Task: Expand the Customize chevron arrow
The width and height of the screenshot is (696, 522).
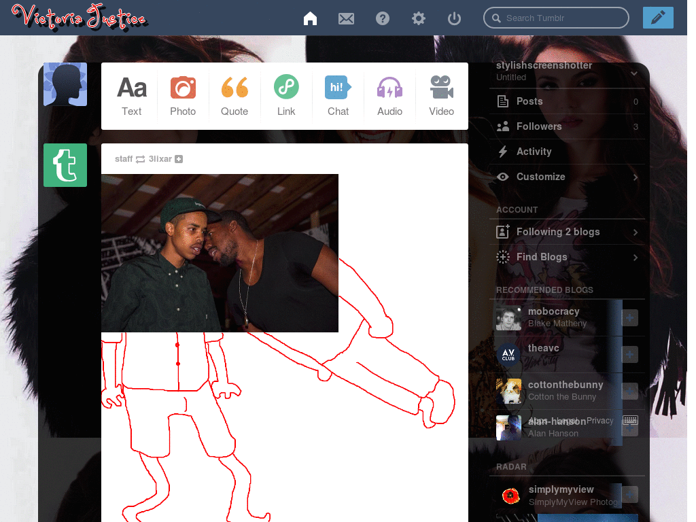Action: [x=636, y=177]
